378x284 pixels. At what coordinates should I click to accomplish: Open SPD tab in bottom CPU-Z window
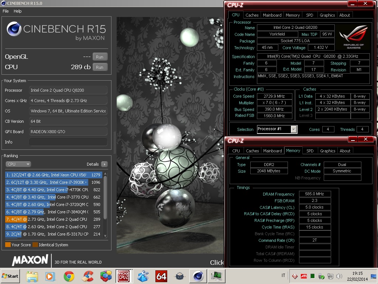[x=310, y=151]
